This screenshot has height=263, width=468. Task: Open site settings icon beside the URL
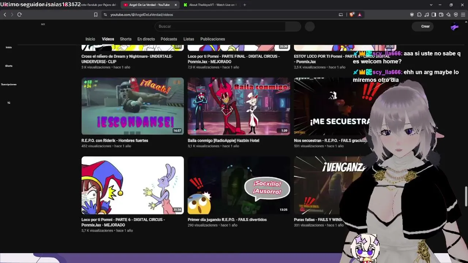tap(105, 15)
